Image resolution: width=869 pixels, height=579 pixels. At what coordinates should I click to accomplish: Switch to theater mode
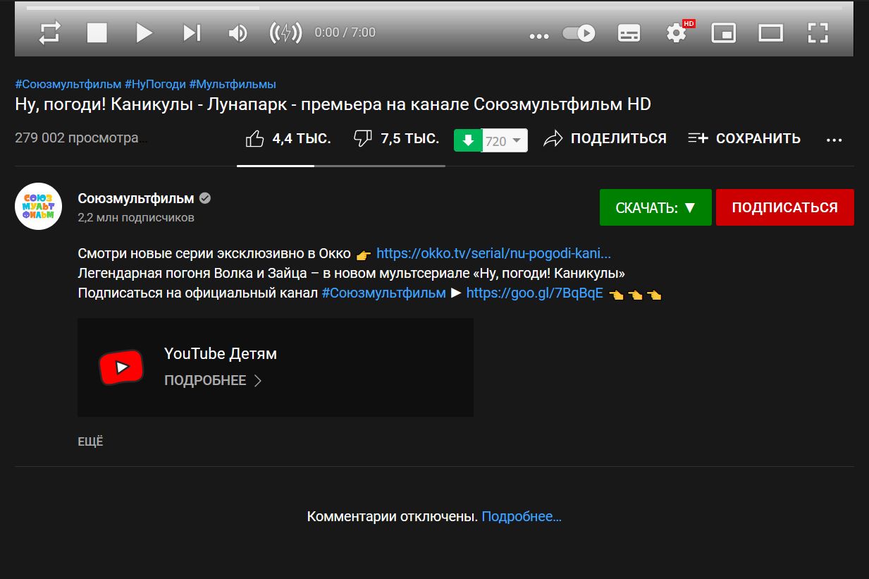click(770, 32)
